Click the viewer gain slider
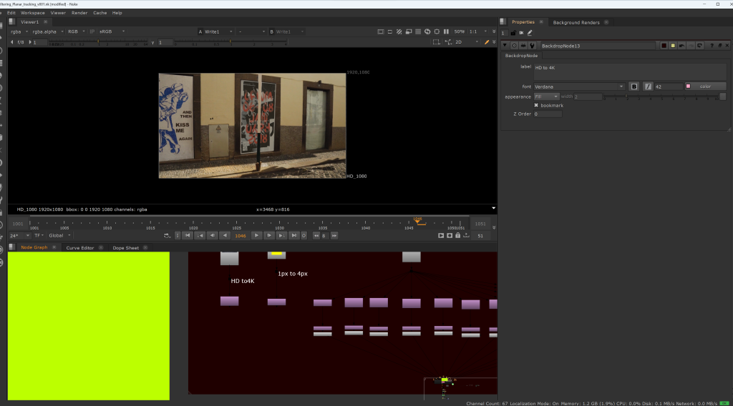 pyautogui.click(x=98, y=42)
